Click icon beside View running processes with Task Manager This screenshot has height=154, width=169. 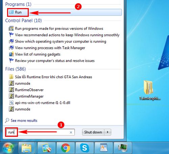point(11,48)
